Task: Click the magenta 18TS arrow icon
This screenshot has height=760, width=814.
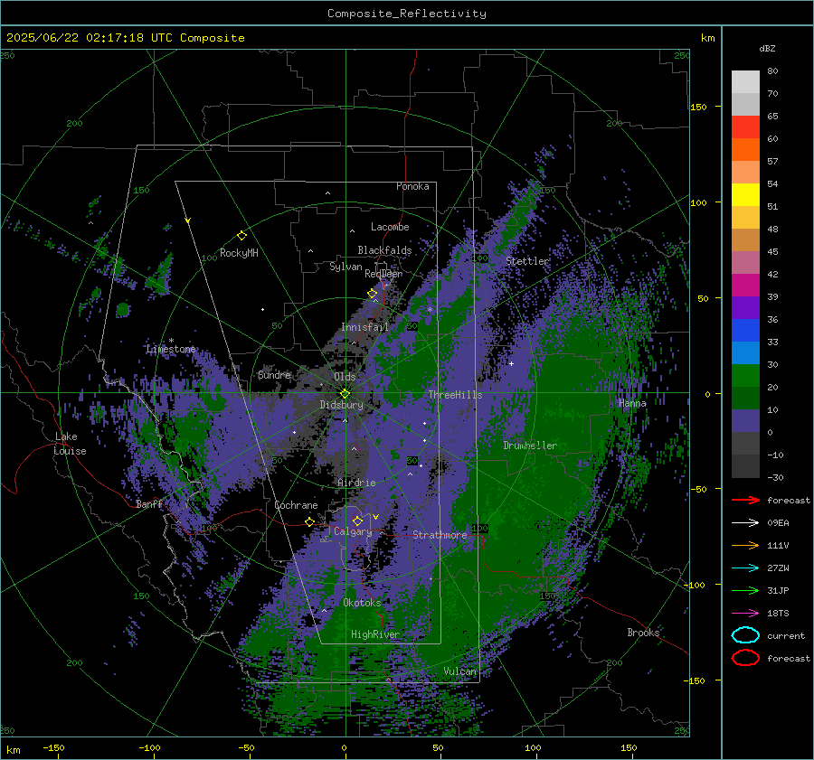Action: point(745,614)
